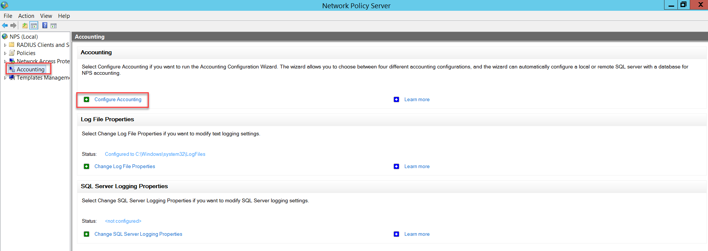The image size is (708, 251).
Task: Click Change Log File Properties link
Action: pyautogui.click(x=125, y=166)
